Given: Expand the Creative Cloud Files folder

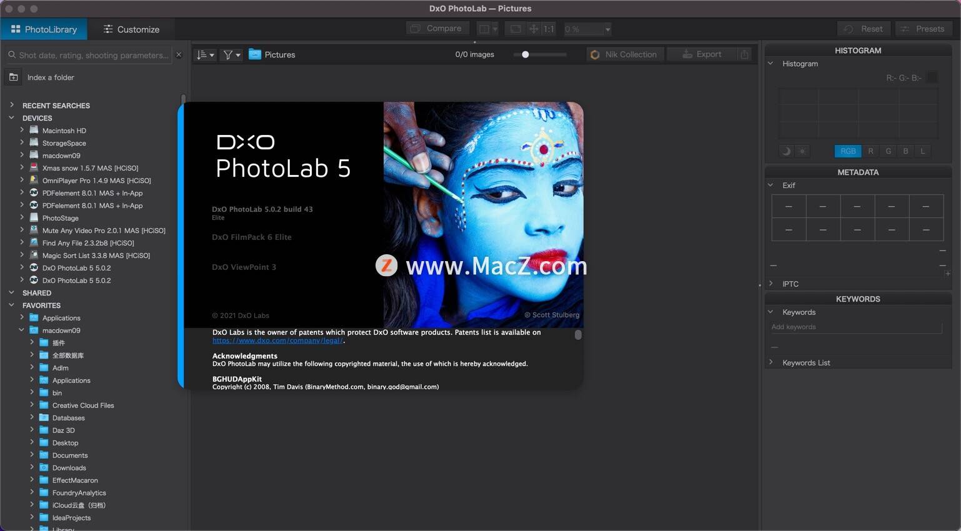Looking at the screenshot, I should point(32,405).
